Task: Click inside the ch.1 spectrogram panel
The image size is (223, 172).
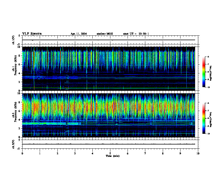Action: coord(108,69)
